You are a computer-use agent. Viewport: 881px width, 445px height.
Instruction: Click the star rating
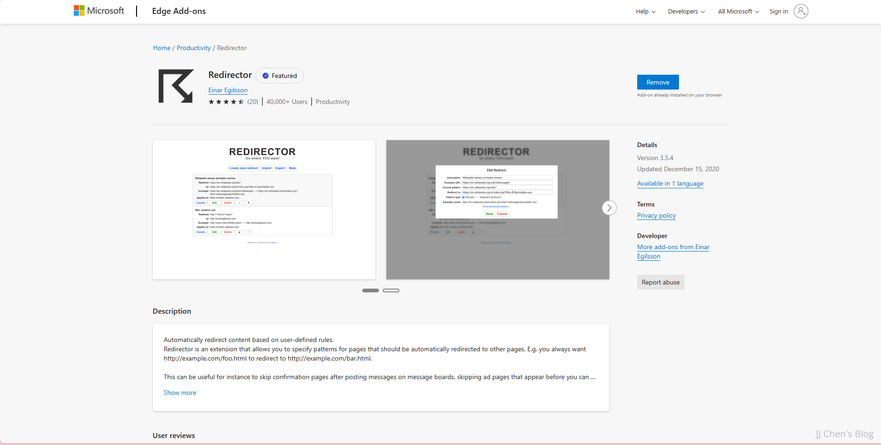point(226,102)
